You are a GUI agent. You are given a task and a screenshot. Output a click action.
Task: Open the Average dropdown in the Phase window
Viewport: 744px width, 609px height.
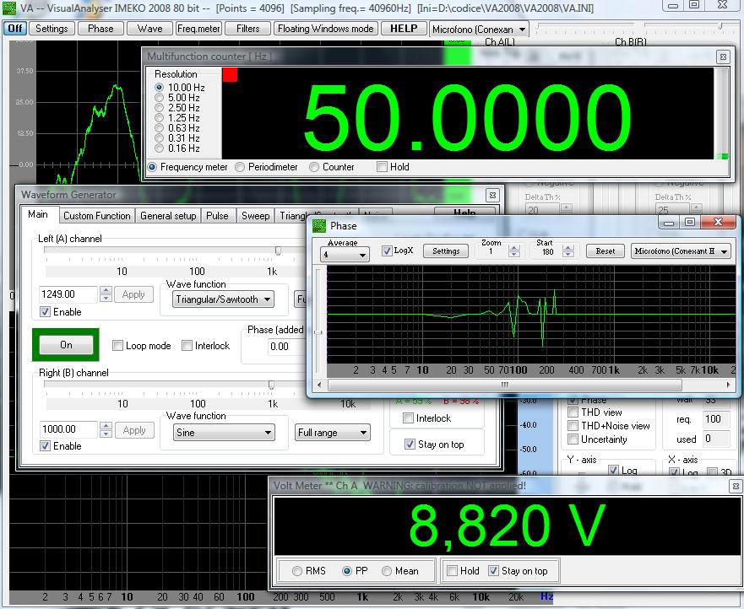[x=344, y=253]
